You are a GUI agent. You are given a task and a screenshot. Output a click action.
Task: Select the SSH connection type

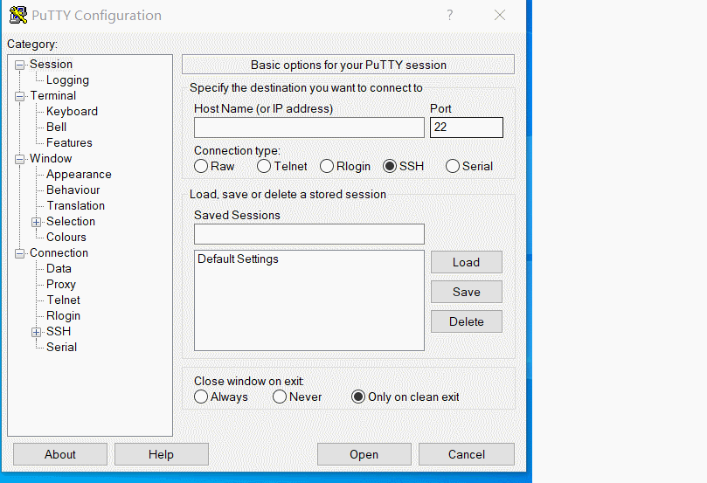pyautogui.click(x=390, y=166)
